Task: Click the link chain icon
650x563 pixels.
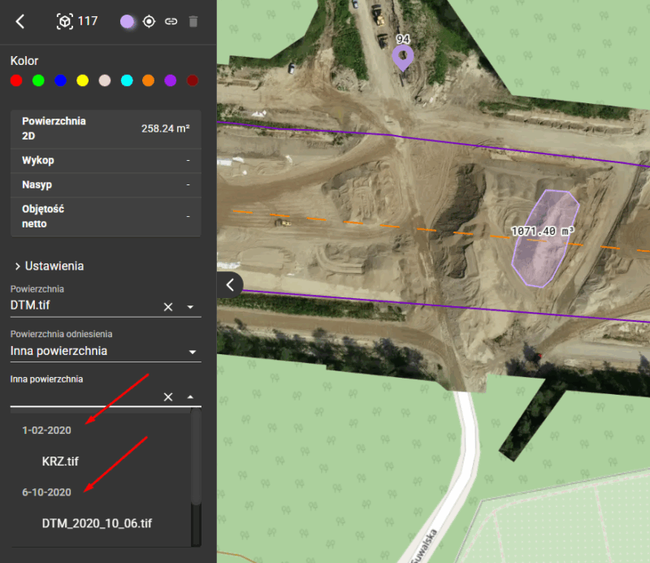Action: [171, 22]
